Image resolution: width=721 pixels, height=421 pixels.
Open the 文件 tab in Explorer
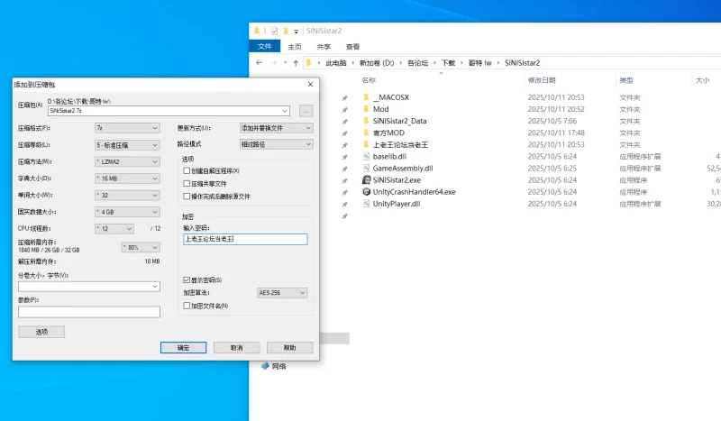coord(264,47)
